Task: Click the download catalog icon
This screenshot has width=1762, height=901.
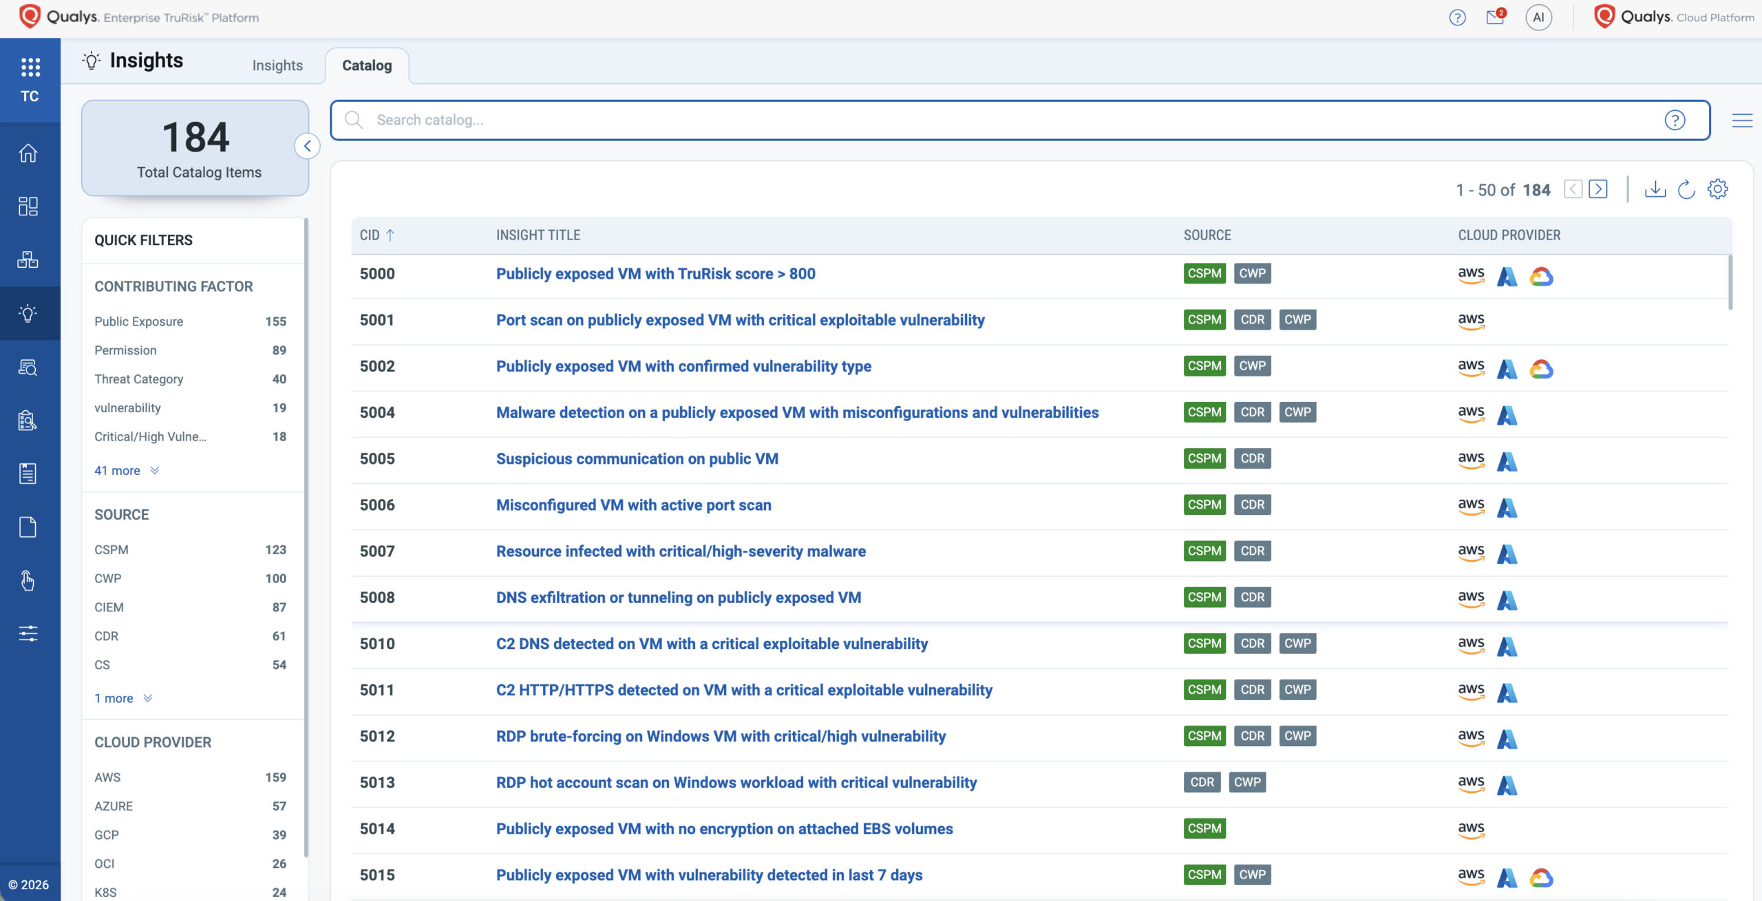Action: 1655,189
